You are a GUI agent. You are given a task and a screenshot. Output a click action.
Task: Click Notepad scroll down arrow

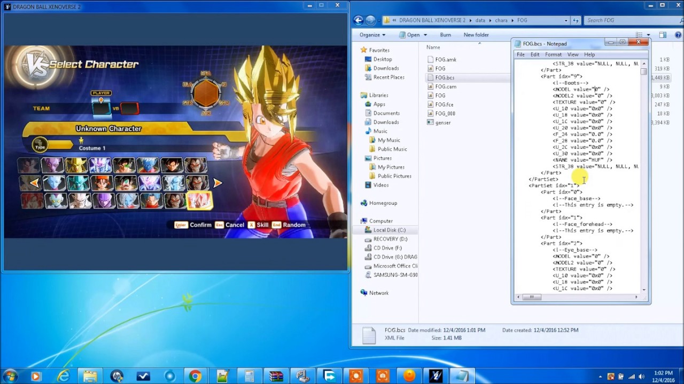644,290
